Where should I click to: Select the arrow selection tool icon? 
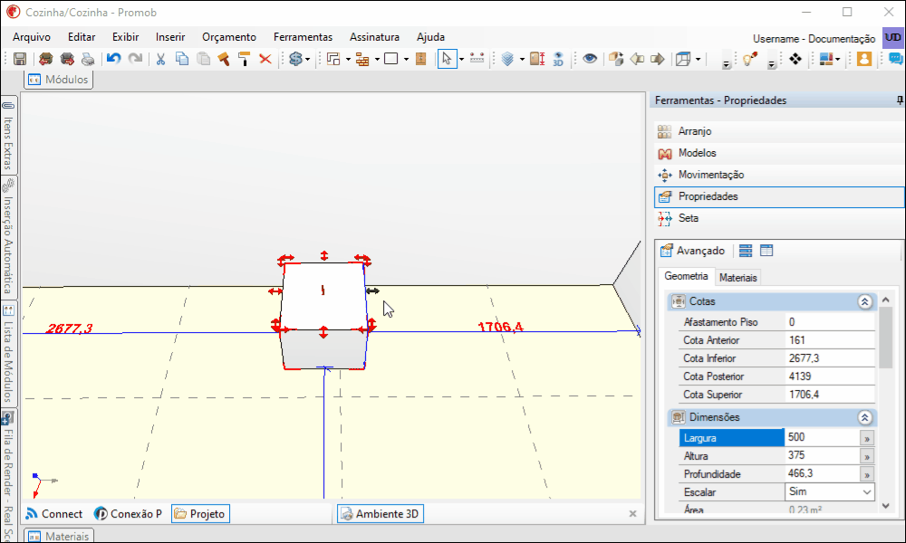[x=447, y=59]
